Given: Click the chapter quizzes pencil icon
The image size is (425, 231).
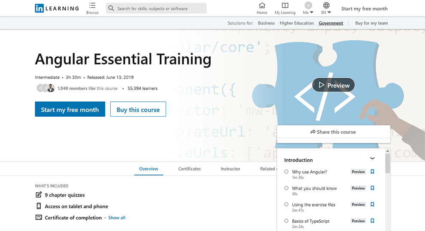Looking at the screenshot, I should click(39, 195).
